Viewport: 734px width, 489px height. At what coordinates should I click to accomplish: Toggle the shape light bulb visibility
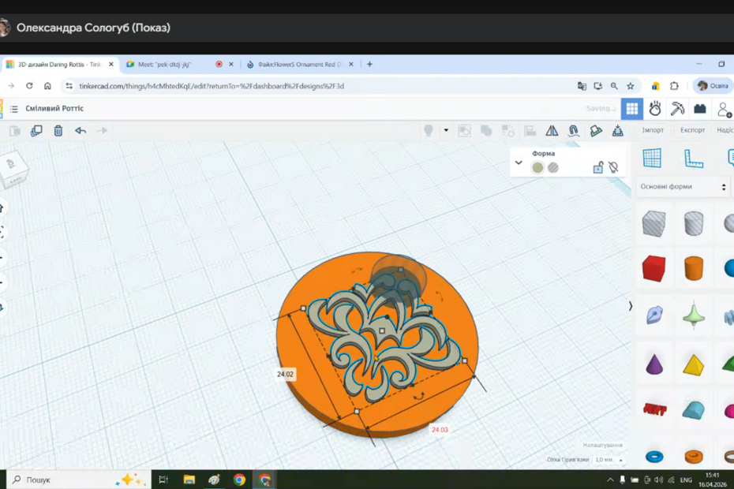click(x=613, y=167)
